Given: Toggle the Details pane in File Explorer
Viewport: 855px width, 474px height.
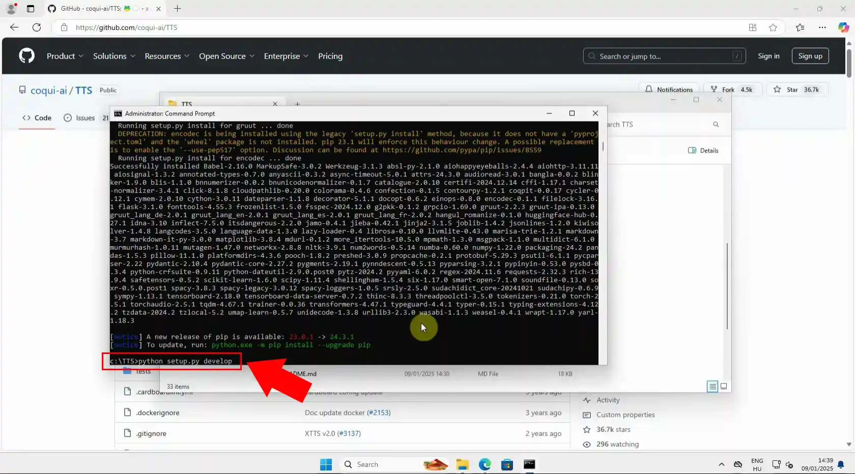Looking at the screenshot, I should point(703,151).
